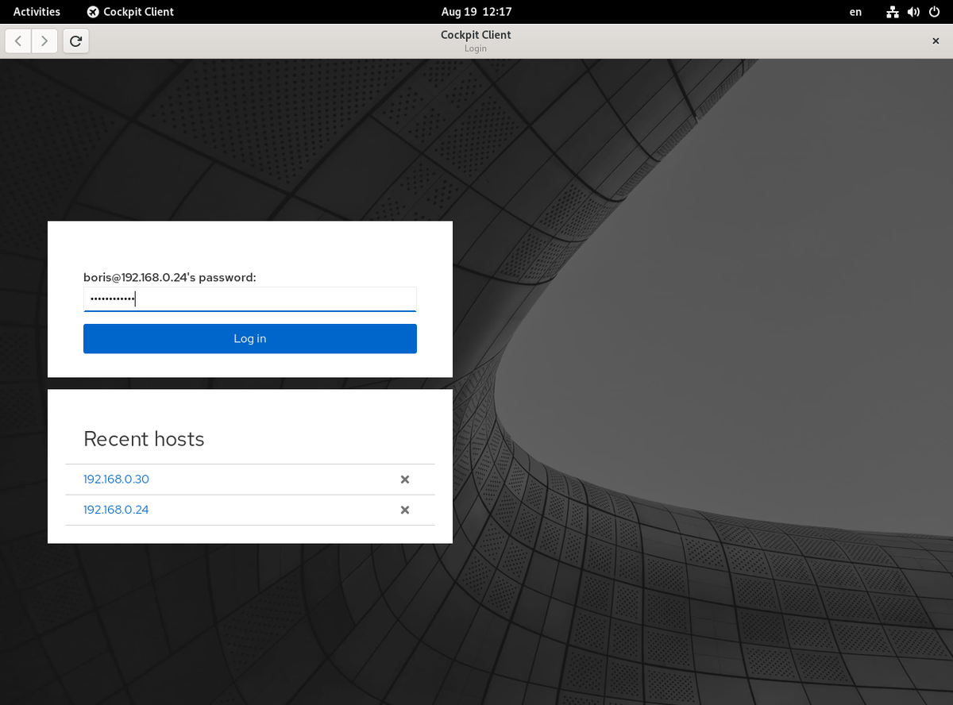Focus the password input field
The width and height of the screenshot is (953, 705).
tap(250, 299)
